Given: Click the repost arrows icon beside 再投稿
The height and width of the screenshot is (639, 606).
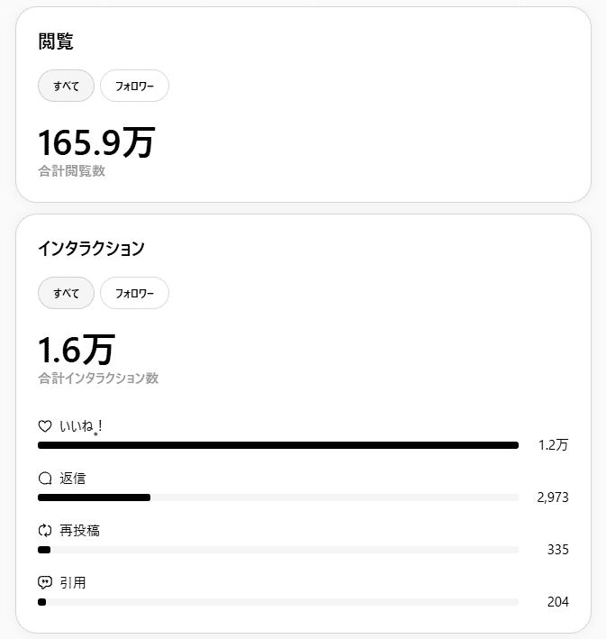Looking at the screenshot, I should click(45, 531).
